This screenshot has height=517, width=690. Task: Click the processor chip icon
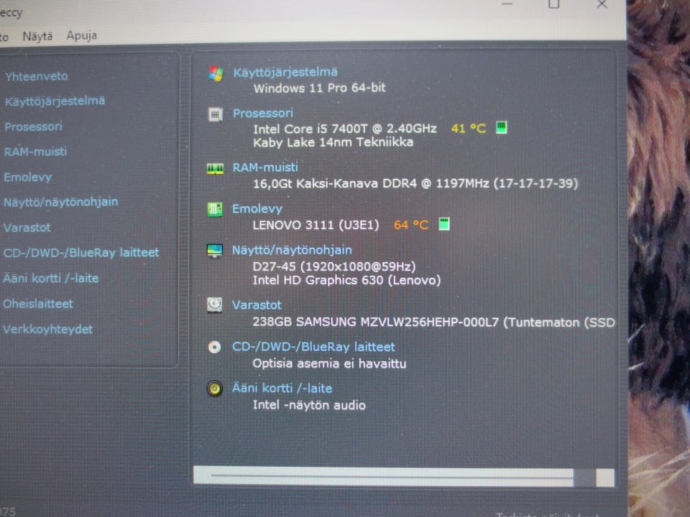[x=215, y=115]
